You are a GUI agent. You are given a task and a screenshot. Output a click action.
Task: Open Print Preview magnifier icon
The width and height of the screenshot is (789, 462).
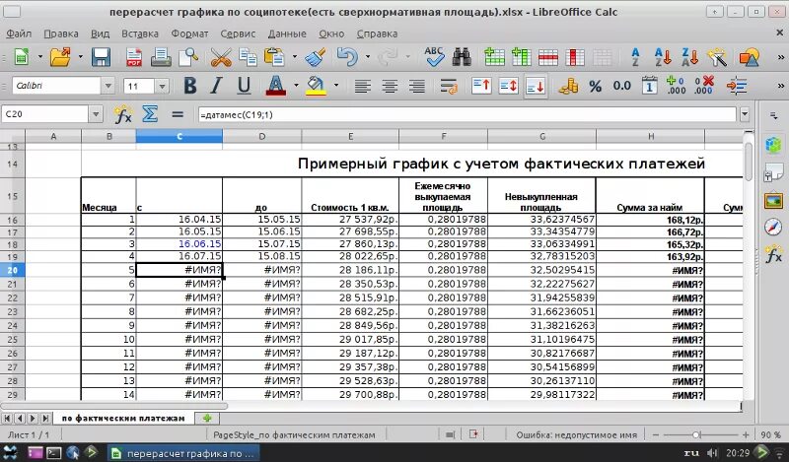click(x=188, y=57)
